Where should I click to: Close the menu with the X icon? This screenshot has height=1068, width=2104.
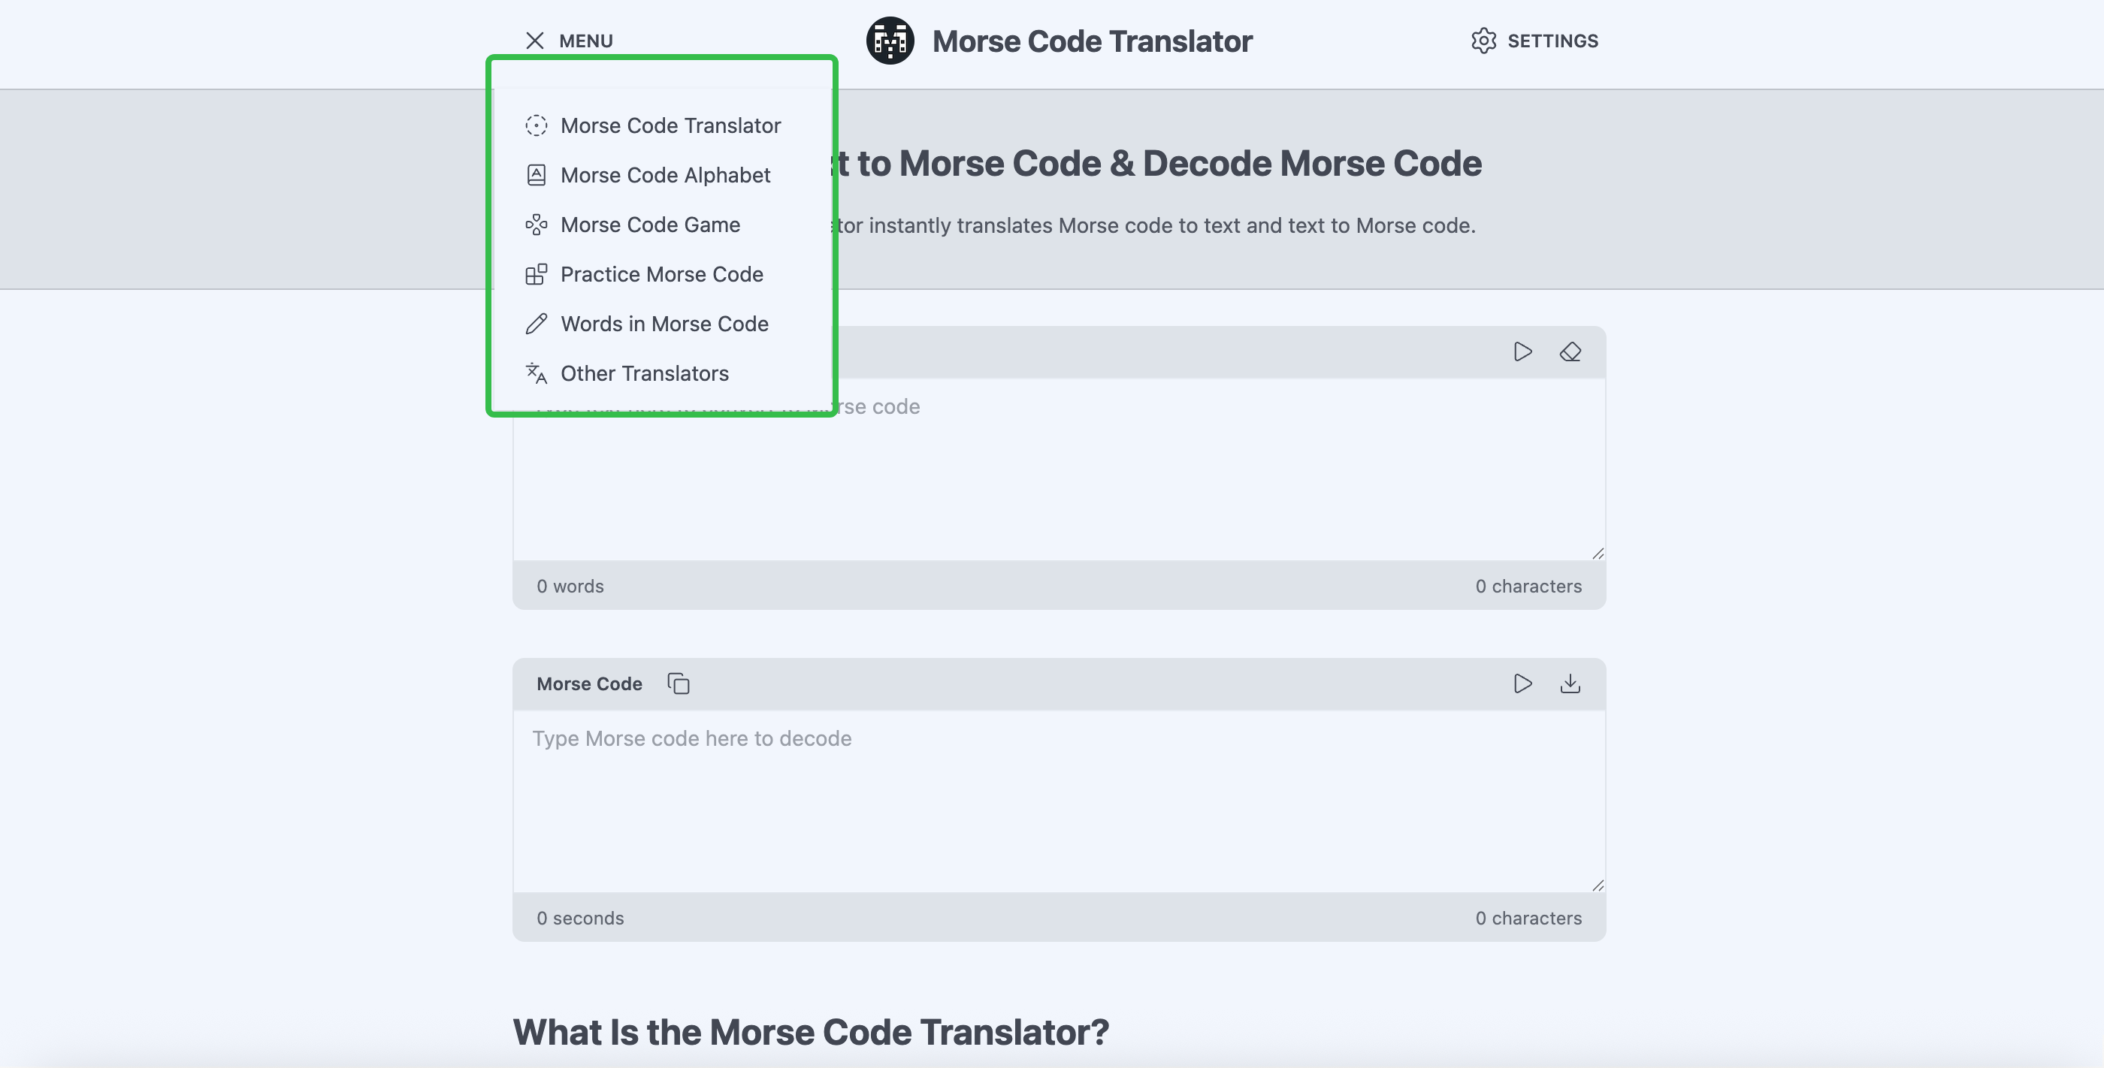pos(535,41)
